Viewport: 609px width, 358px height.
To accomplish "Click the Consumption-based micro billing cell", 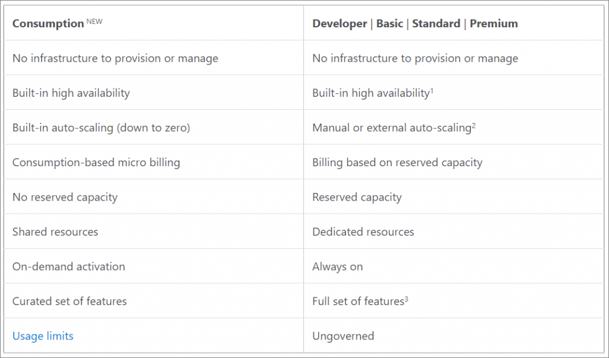I will [x=96, y=162].
